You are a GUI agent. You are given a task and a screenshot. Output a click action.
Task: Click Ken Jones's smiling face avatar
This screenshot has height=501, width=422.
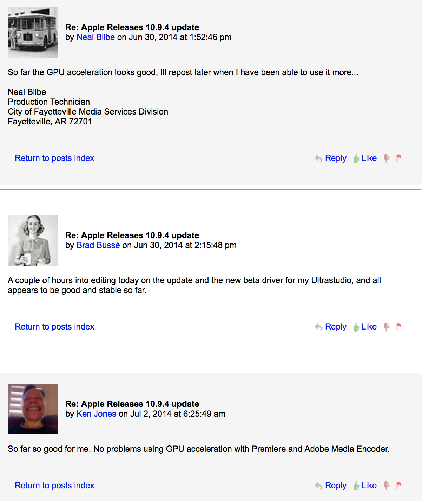[33, 409]
